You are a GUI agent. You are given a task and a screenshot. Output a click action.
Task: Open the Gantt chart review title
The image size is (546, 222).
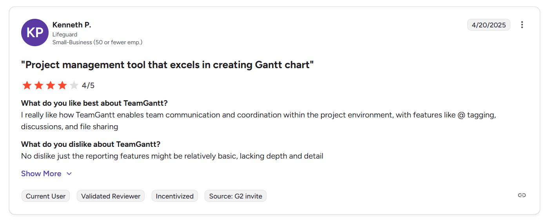point(167,65)
